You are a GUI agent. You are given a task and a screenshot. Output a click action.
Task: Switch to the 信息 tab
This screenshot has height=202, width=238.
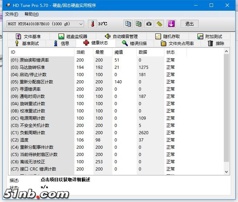point(61,43)
